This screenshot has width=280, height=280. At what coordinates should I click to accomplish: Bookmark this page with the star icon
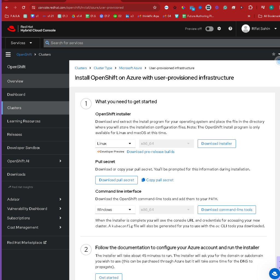[155, 7]
